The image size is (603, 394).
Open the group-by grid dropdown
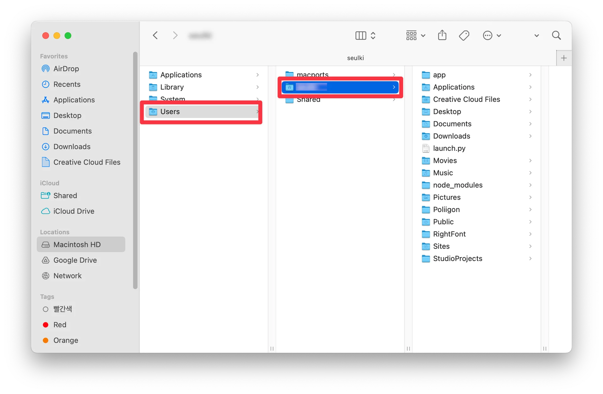pyautogui.click(x=415, y=35)
